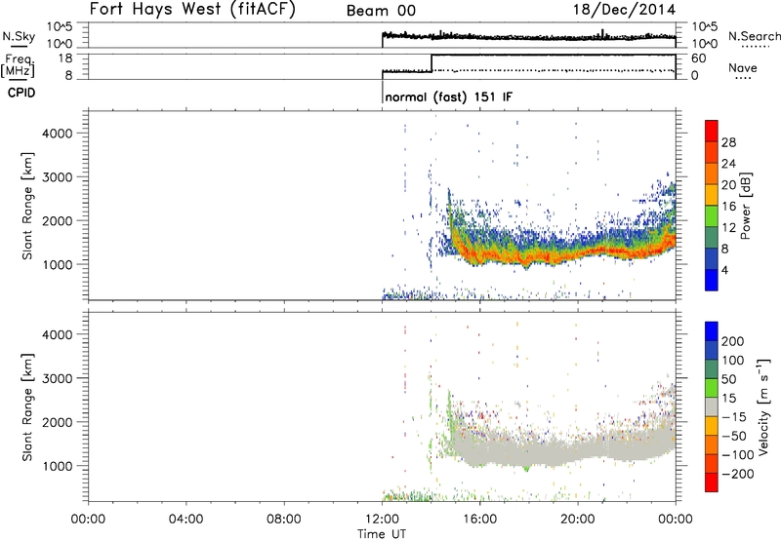Click the power color bar red segment

[712, 131]
